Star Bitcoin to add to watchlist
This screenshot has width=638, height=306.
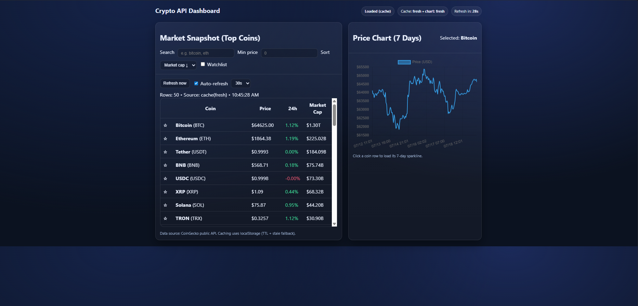click(x=165, y=125)
